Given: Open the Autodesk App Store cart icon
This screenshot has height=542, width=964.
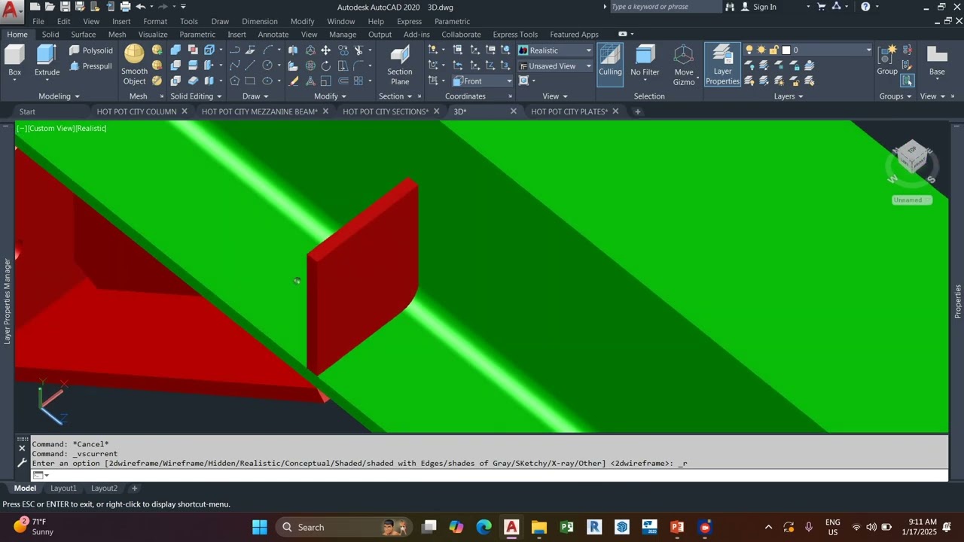Looking at the screenshot, I should tap(821, 7).
